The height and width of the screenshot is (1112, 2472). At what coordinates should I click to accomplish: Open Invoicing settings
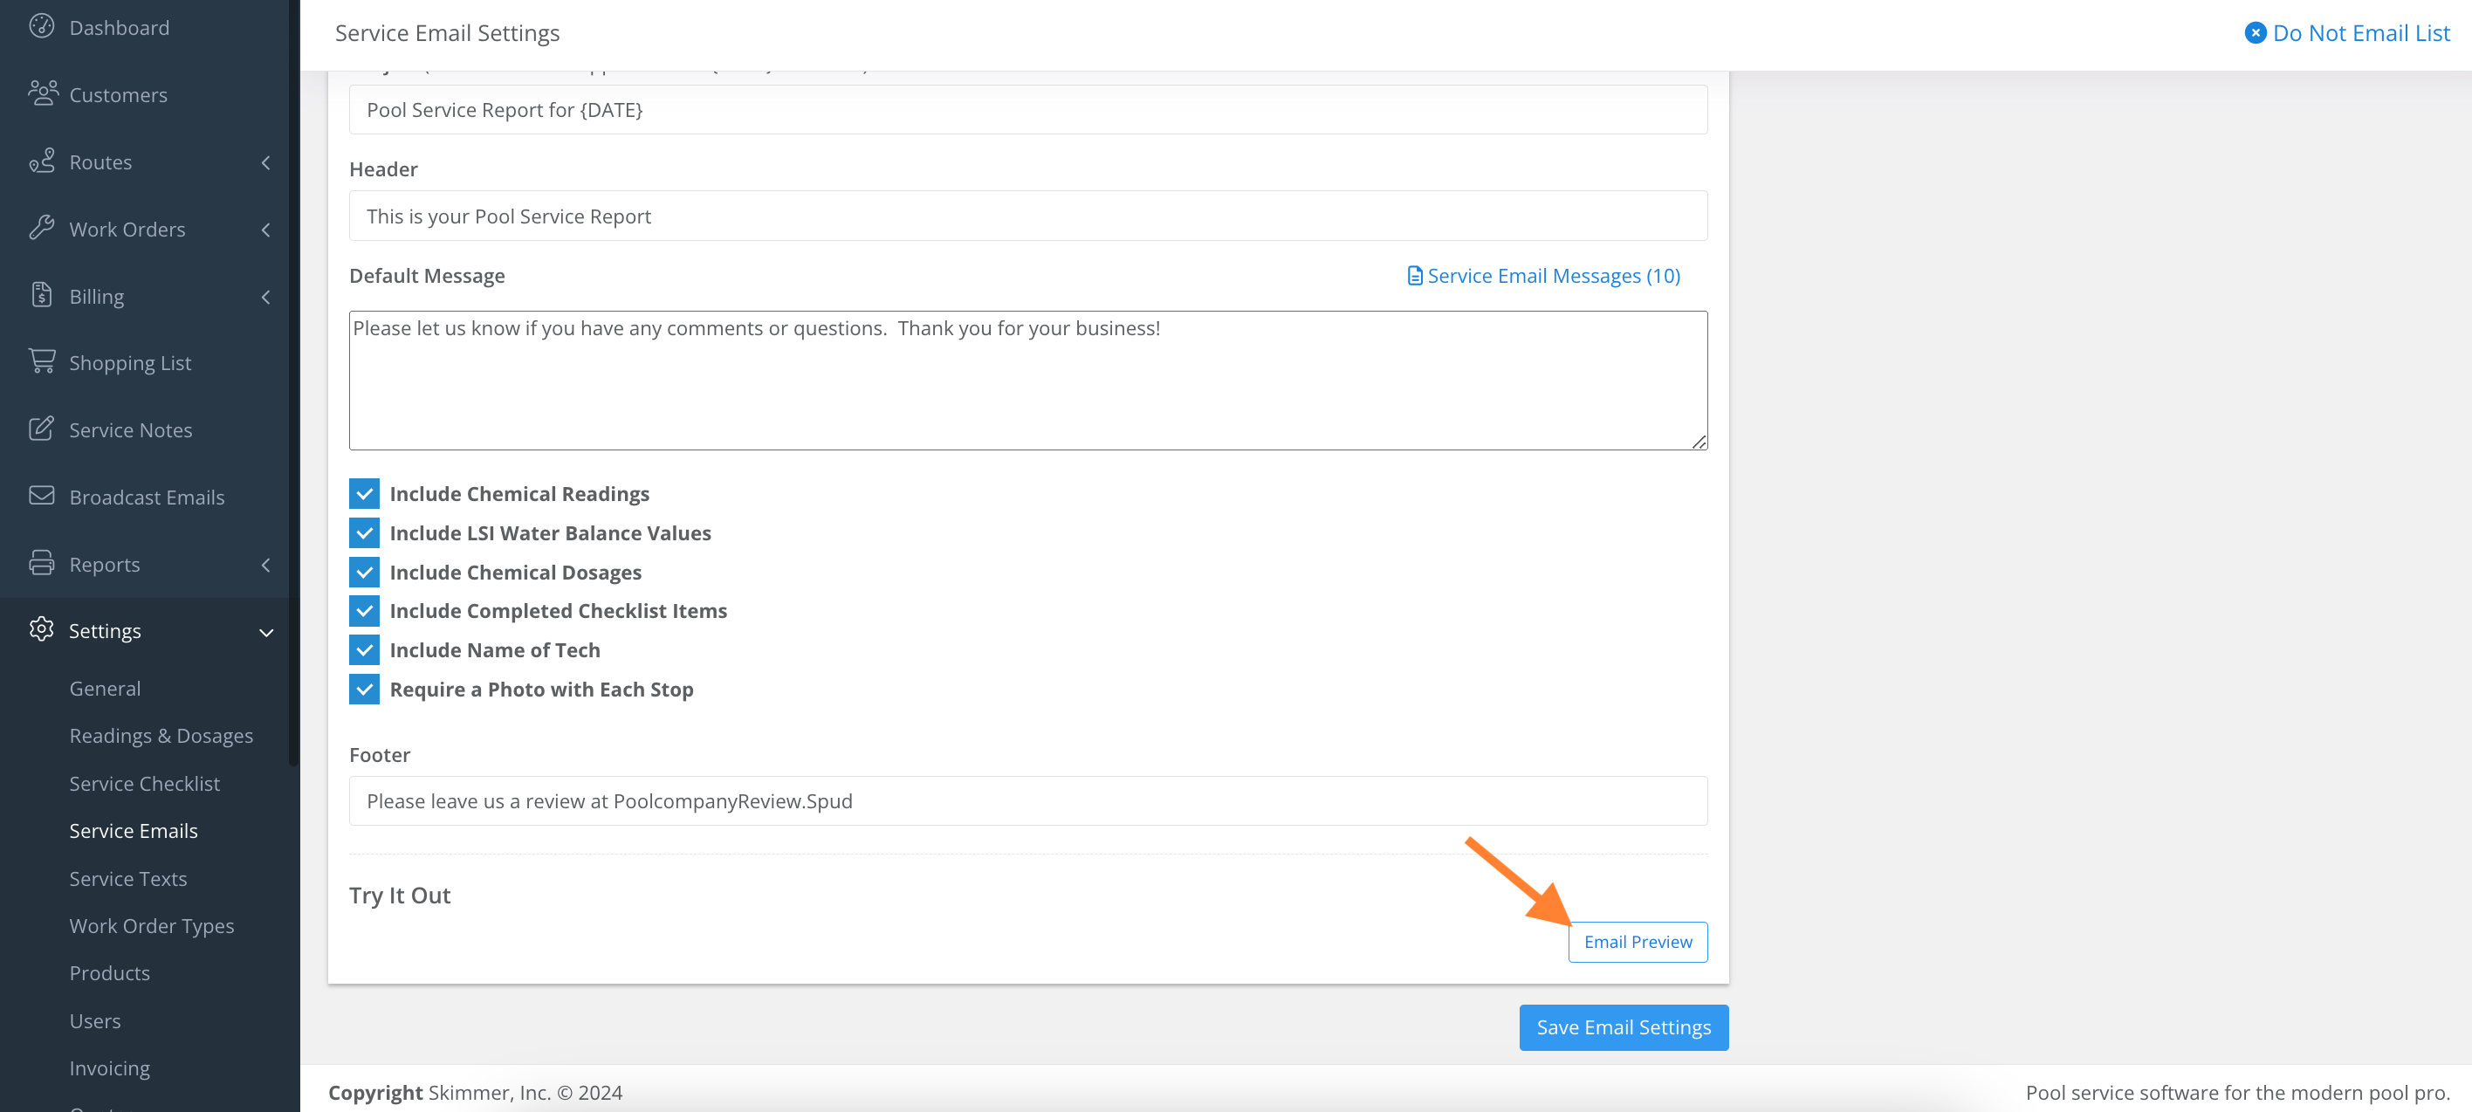[109, 1067]
